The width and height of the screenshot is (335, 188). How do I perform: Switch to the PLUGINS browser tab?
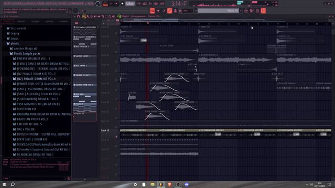pyautogui.click(x=35, y=21)
